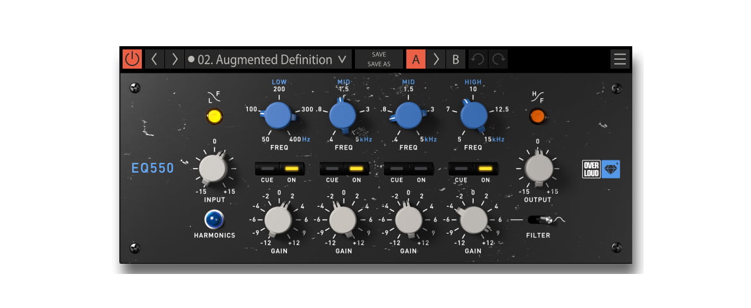Enable CUE on the second MID band

pyautogui.click(x=397, y=169)
